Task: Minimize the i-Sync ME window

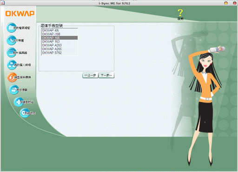Action: click(226, 3)
